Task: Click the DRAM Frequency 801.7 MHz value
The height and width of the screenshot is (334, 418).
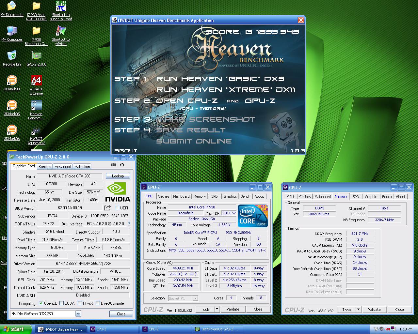Action: pos(360,234)
